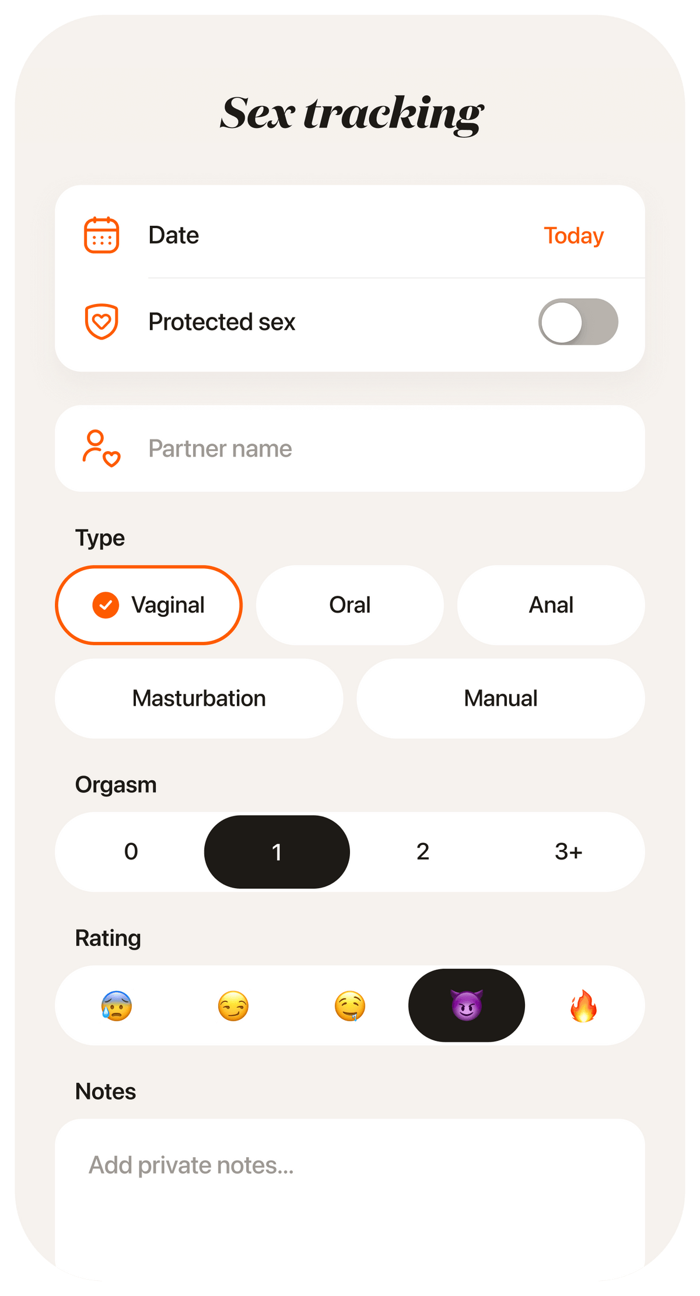
Task: Choose orgasm count 0
Action: 131,852
